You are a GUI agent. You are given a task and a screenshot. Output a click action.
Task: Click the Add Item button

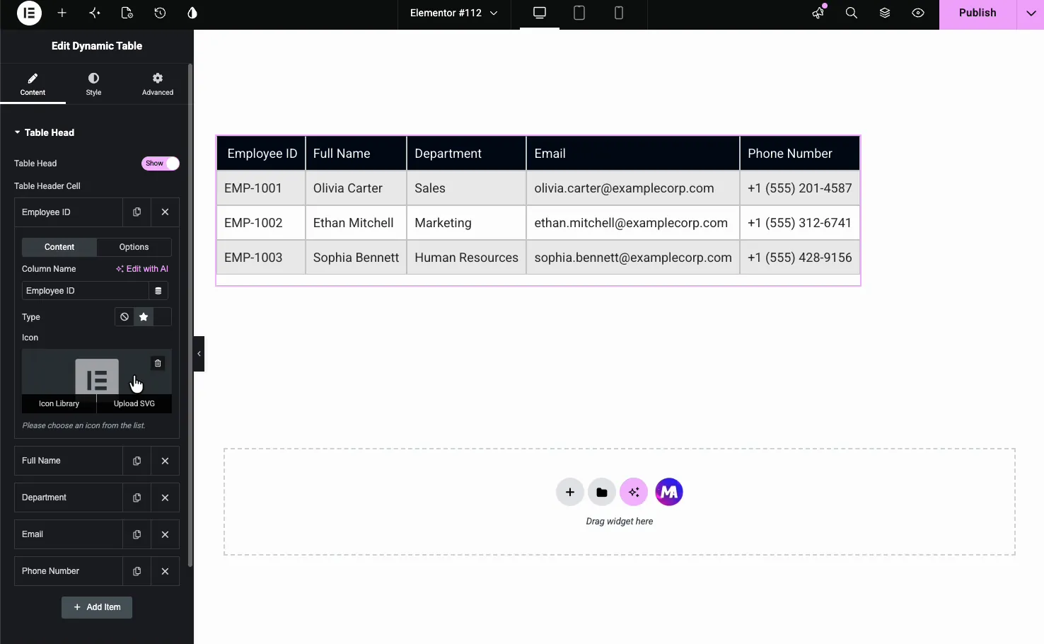click(97, 607)
